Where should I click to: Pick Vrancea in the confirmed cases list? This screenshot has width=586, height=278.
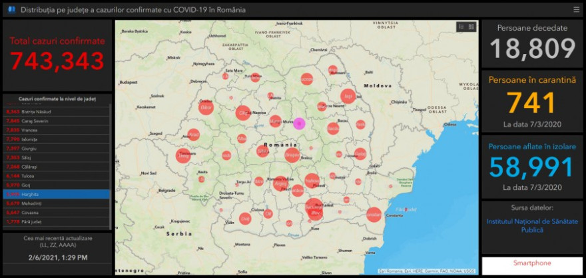pyautogui.click(x=56, y=130)
